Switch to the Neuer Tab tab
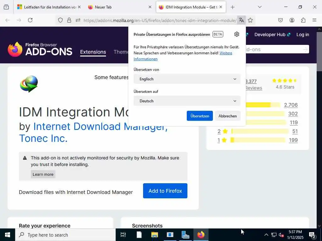Image resolution: width=322 pixels, height=241 pixels. pos(120,7)
